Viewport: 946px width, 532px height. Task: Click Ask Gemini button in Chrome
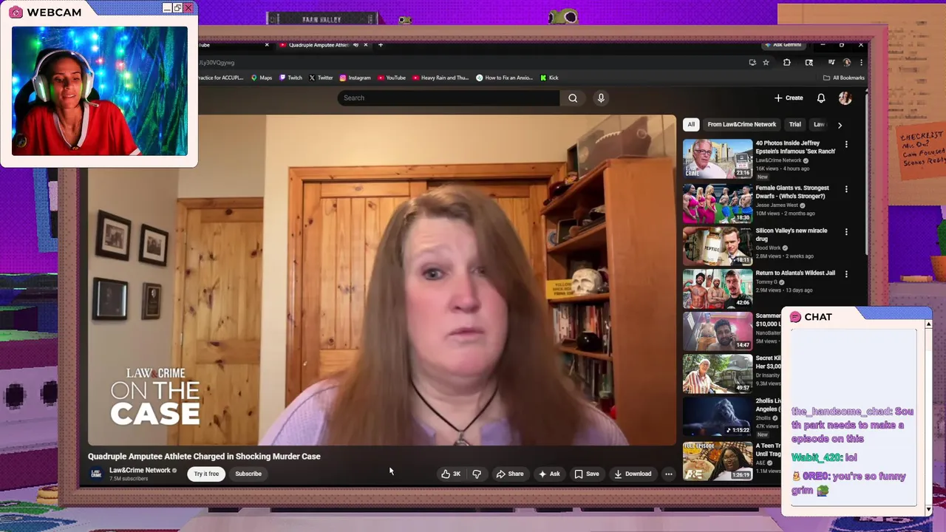pos(783,45)
